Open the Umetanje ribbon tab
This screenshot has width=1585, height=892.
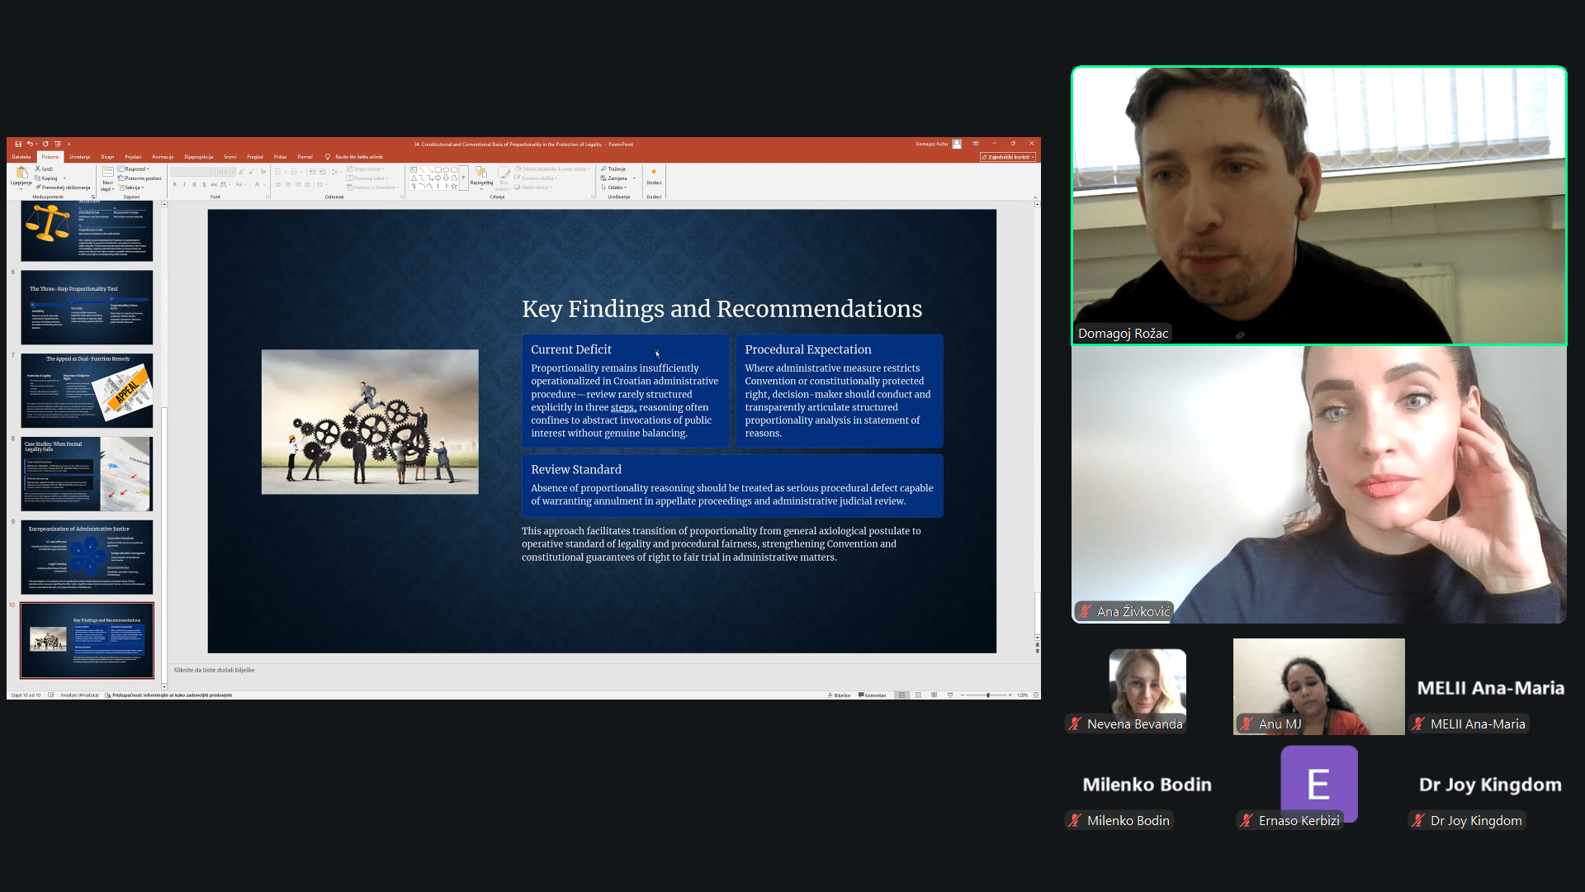[80, 157]
